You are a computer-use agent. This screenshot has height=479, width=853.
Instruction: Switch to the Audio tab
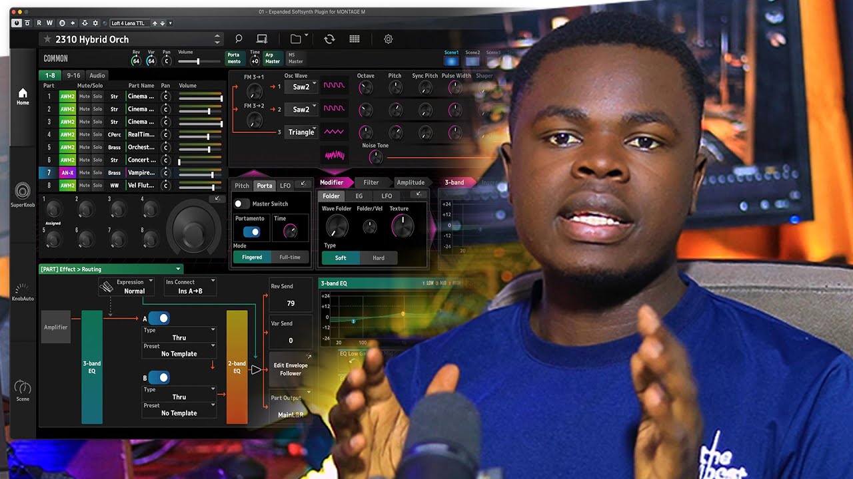[97, 75]
